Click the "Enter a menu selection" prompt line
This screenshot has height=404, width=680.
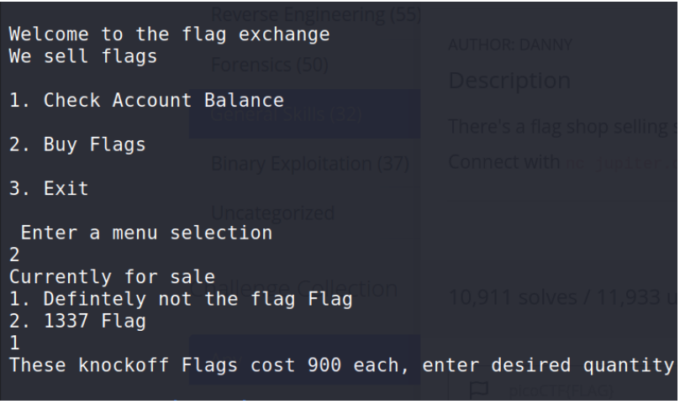146,232
